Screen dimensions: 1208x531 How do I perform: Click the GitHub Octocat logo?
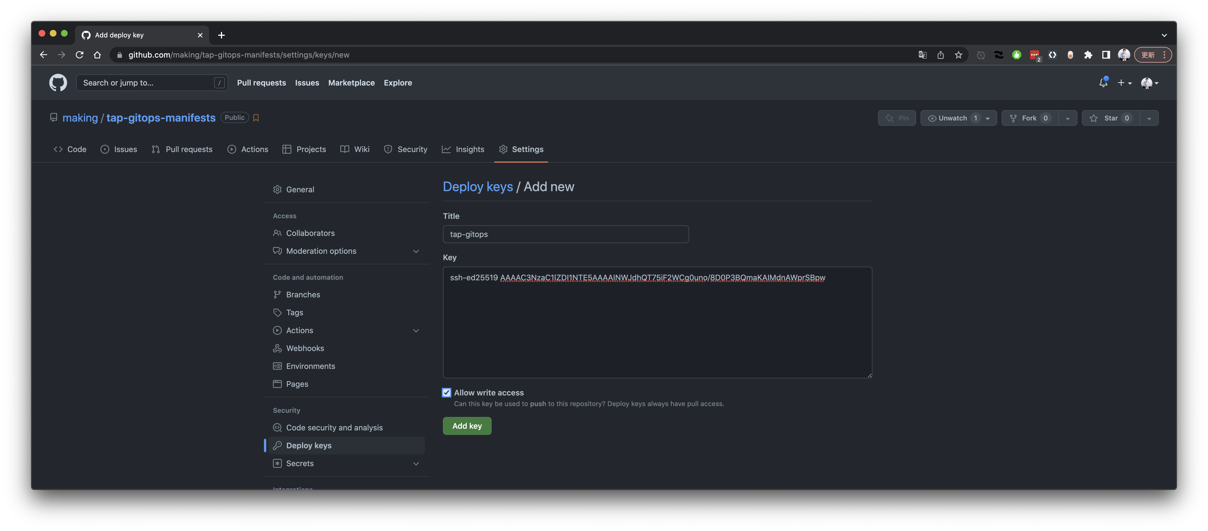point(58,82)
